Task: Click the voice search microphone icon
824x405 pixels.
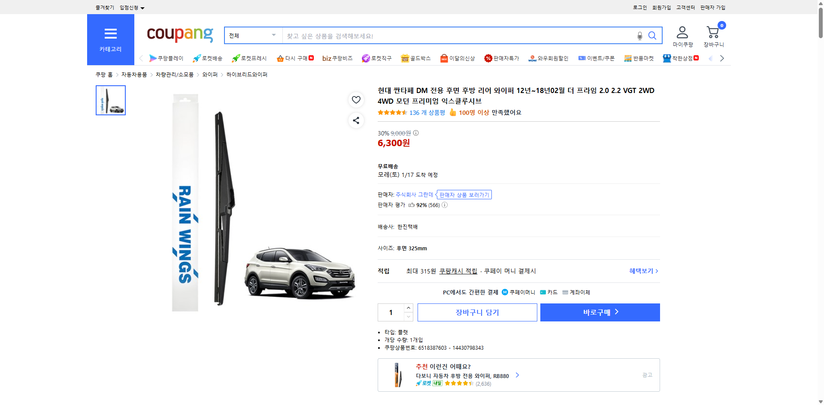Action: click(639, 36)
